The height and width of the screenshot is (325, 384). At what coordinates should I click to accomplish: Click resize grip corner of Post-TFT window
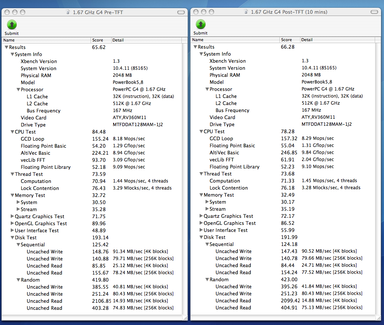pyautogui.click(x=378, y=318)
